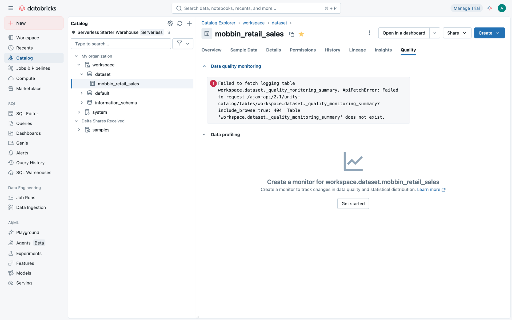
Task: Open Job Runs
Action: (x=34, y=197)
